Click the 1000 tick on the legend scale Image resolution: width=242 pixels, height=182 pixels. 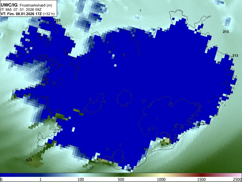click(161, 179)
